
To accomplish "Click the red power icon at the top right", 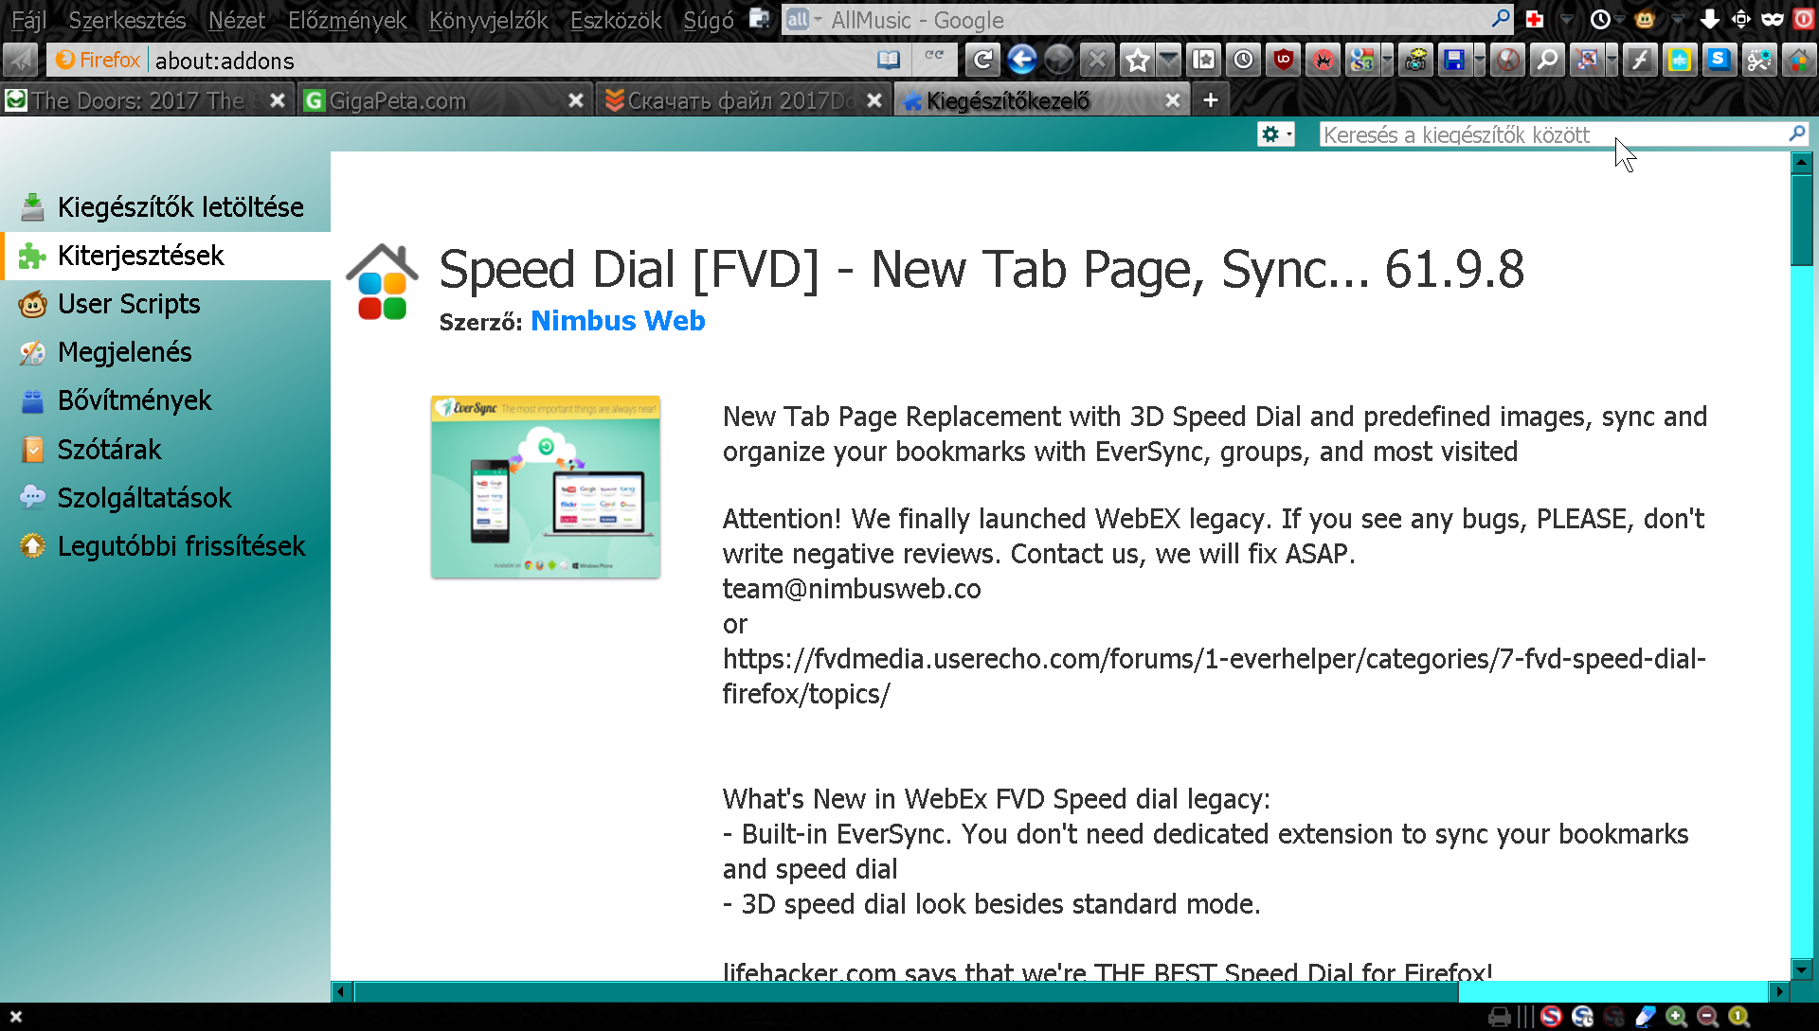I will click(x=1804, y=19).
